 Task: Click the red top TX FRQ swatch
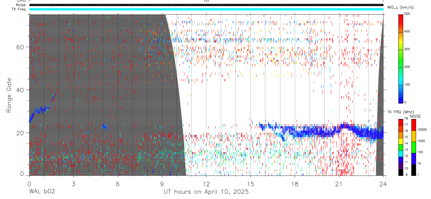pos(401,122)
